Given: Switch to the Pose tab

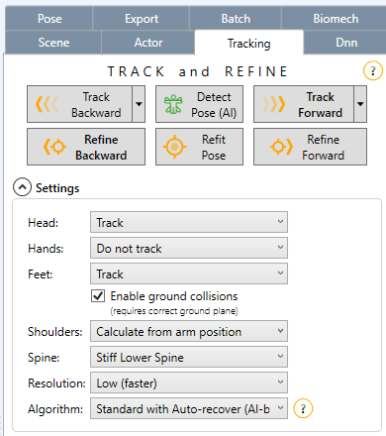Looking at the screenshot, I should click(49, 19).
